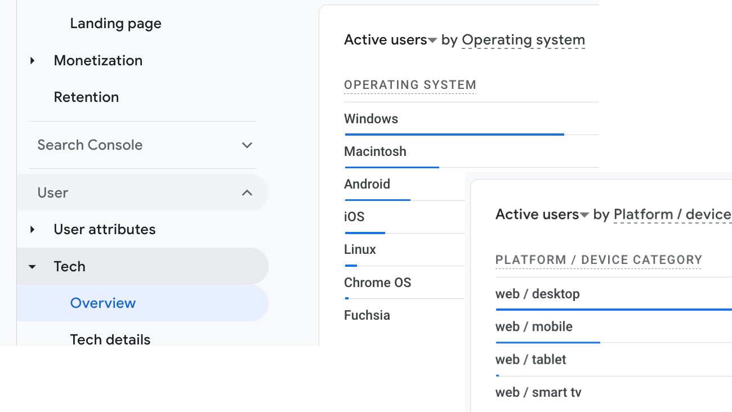Image resolution: width=732 pixels, height=412 pixels.
Task: Click the Macintosh usage bar
Action: (x=392, y=167)
